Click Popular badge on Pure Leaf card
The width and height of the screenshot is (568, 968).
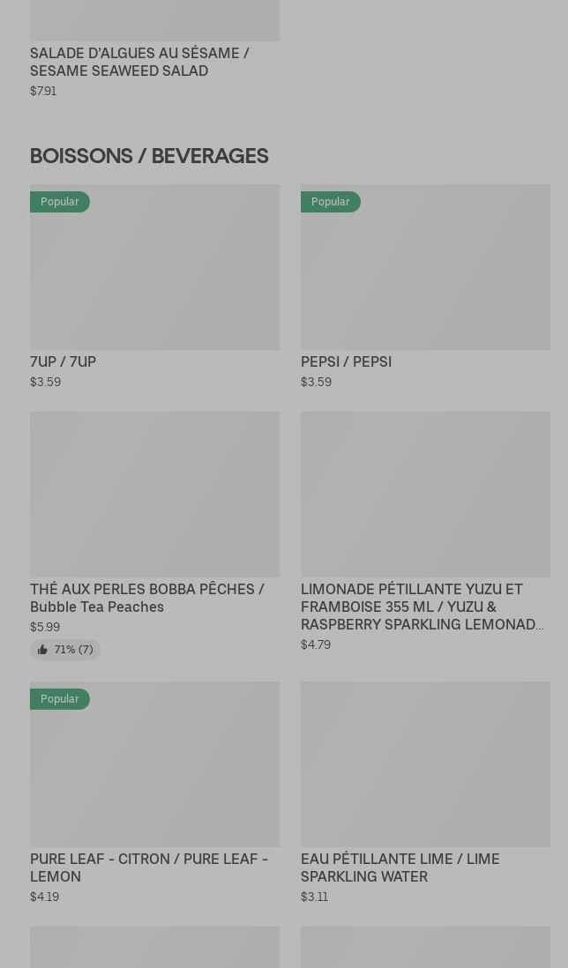pos(60,699)
